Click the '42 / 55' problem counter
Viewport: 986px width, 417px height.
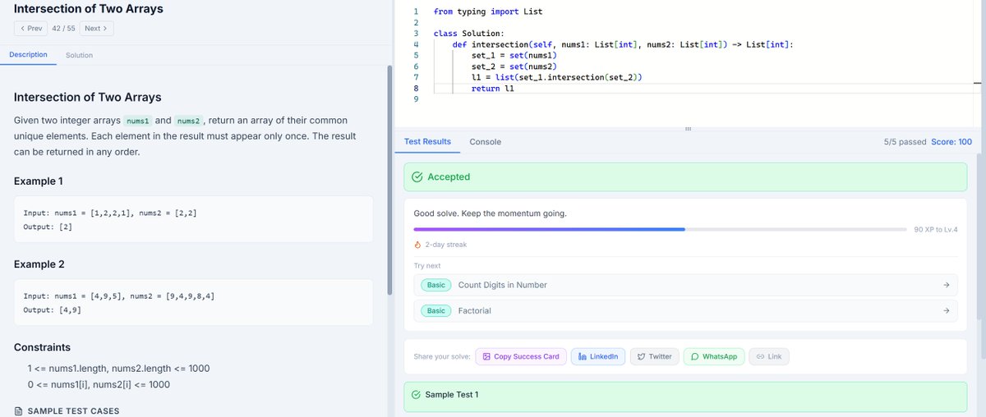63,28
